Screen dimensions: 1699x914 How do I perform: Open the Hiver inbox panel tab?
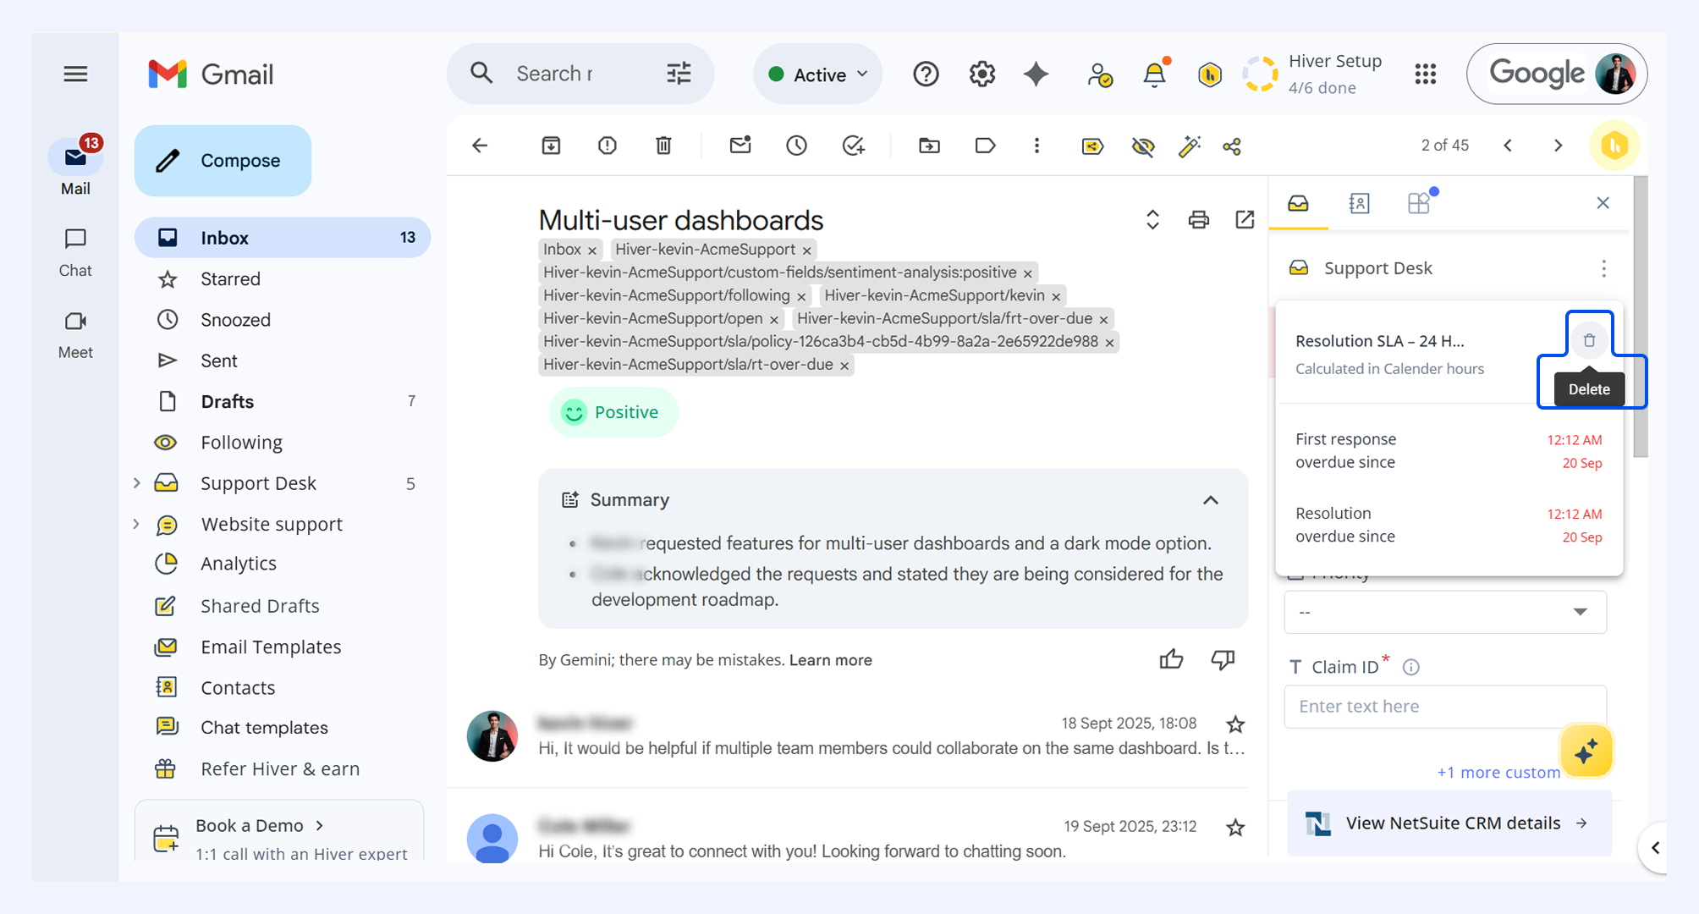coord(1298,204)
